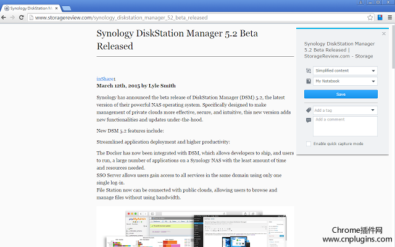The height and width of the screenshot is (247, 395).
Task: Click the page vertical scrollbar thumb
Action: 393,47
